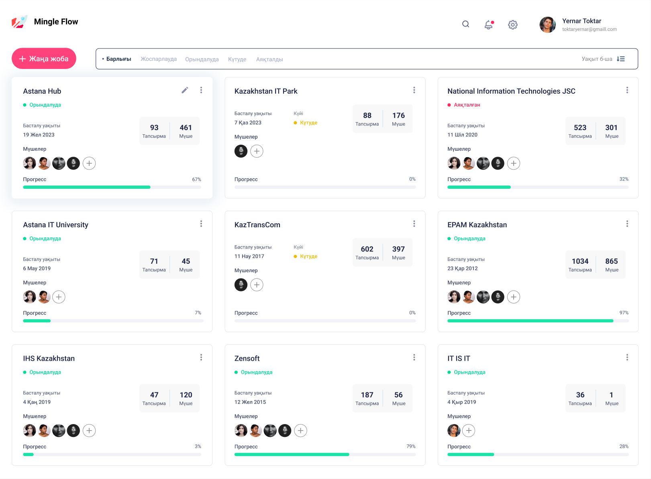Click the 602 Тапсырма count in KazTransCom
The width and height of the screenshot is (651, 479).
point(367,253)
